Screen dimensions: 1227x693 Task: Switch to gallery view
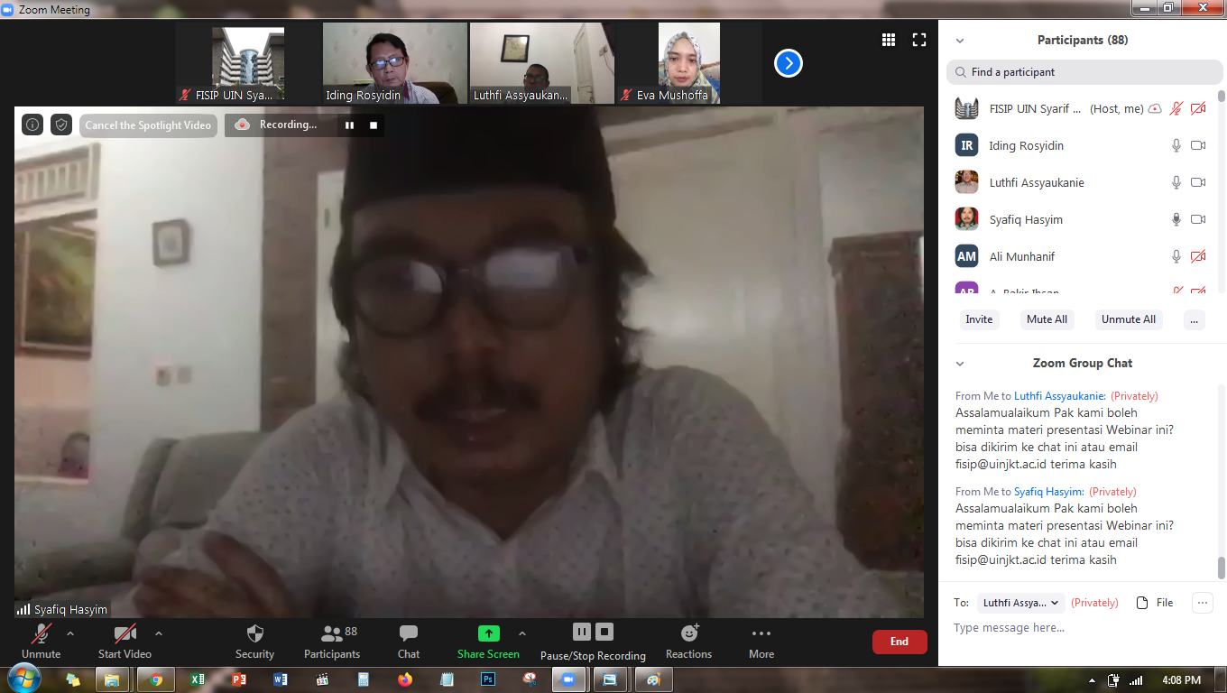tap(888, 40)
